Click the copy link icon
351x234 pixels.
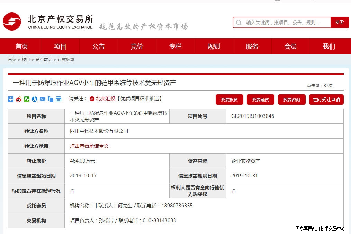[x=51, y=99]
